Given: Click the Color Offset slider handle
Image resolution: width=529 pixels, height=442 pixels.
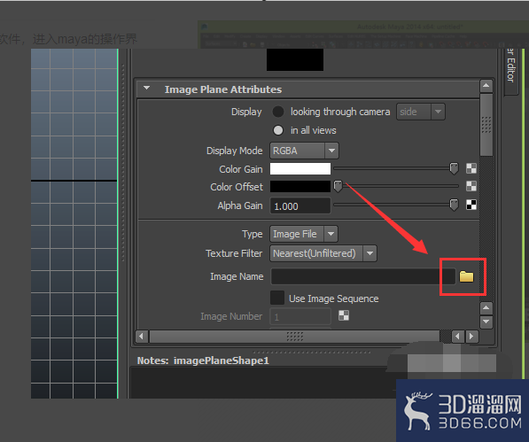Looking at the screenshot, I should 338,186.
